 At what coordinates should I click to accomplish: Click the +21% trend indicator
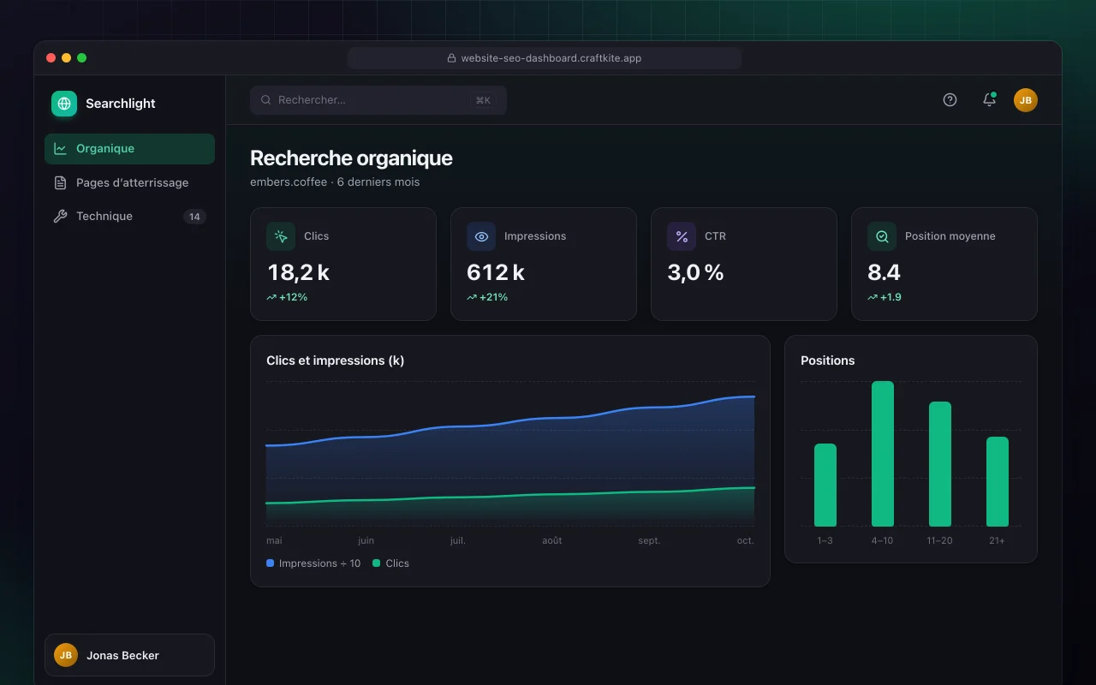point(487,297)
